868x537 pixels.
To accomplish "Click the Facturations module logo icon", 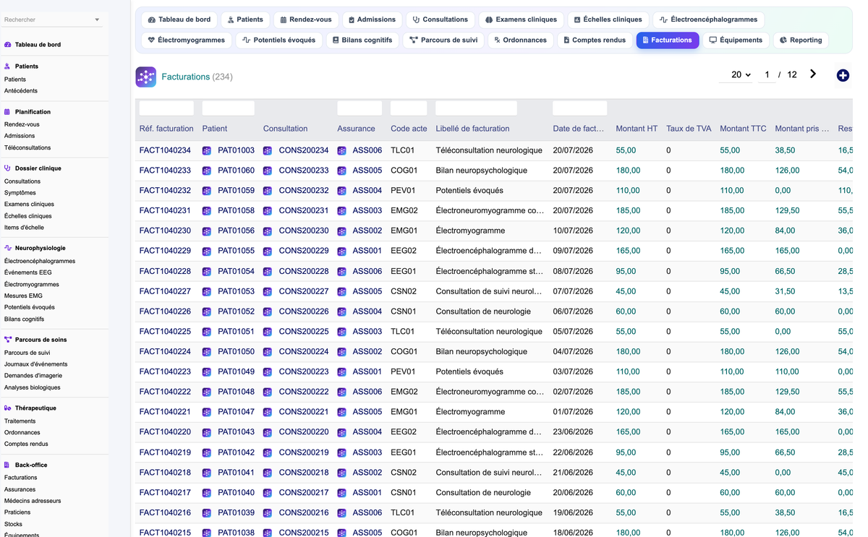I will (146, 77).
